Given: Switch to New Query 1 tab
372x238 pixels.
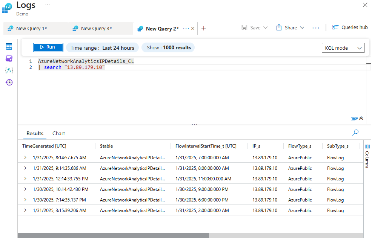Looking at the screenshot, I should 35,29.
